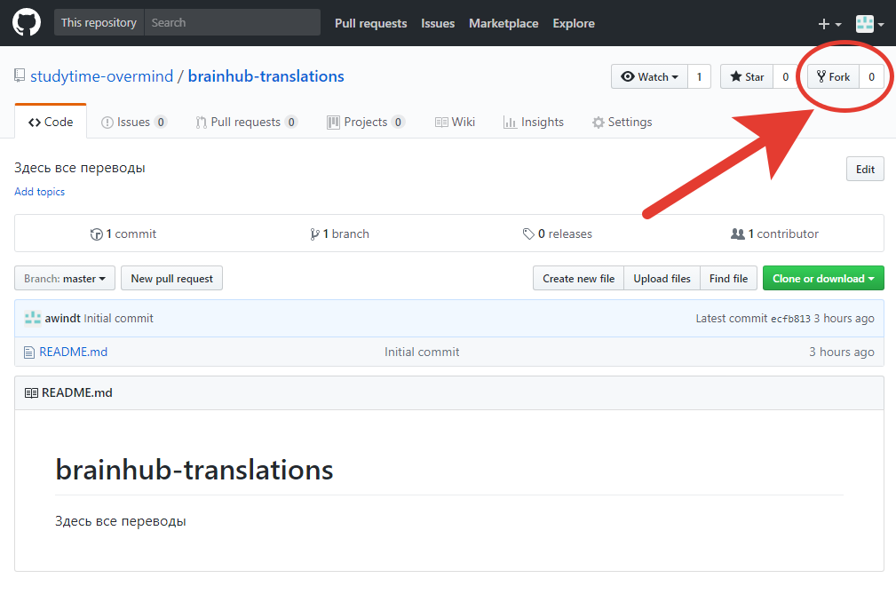896x594 pixels.
Task: Toggle the Watch dropdown button
Action: [650, 76]
